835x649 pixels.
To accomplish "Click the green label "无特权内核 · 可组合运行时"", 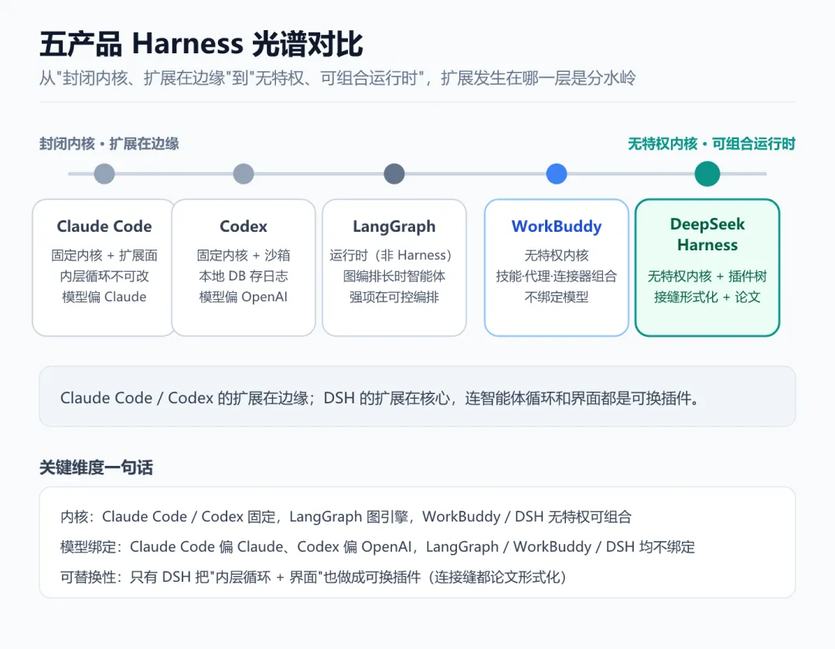I will (711, 144).
